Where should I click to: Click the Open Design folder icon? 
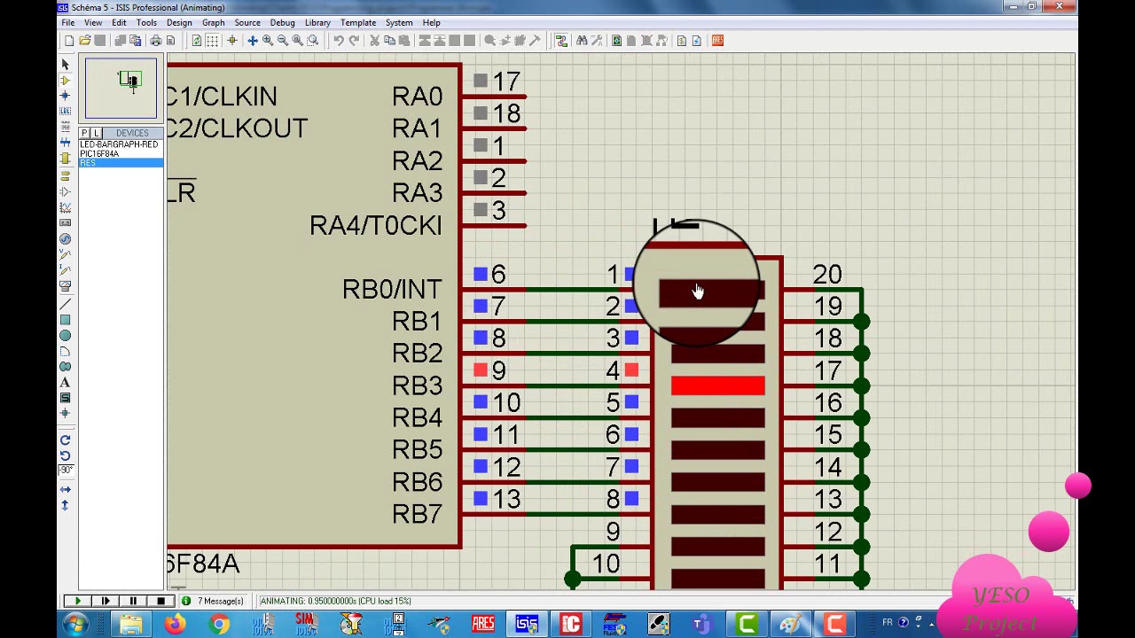(84, 41)
